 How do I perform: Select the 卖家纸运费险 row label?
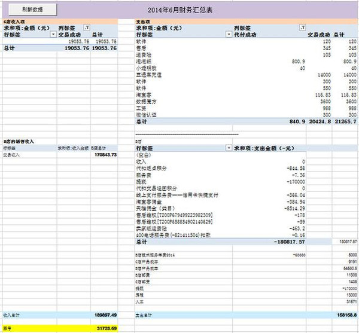tap(151, 228)
